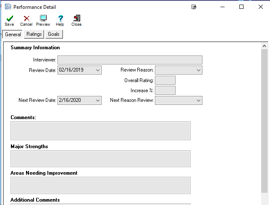Open Preview from the toolbar
This screenshot has width=270, height=205.
pyautogui.click(x=43, y=19)
